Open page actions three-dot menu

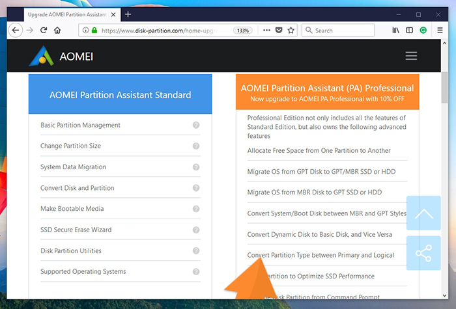coord(266,30)
